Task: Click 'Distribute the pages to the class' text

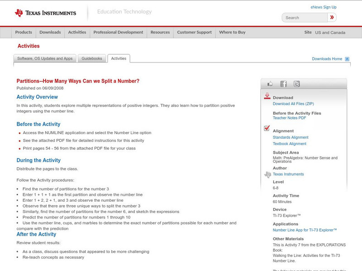Action: [48, 169]
